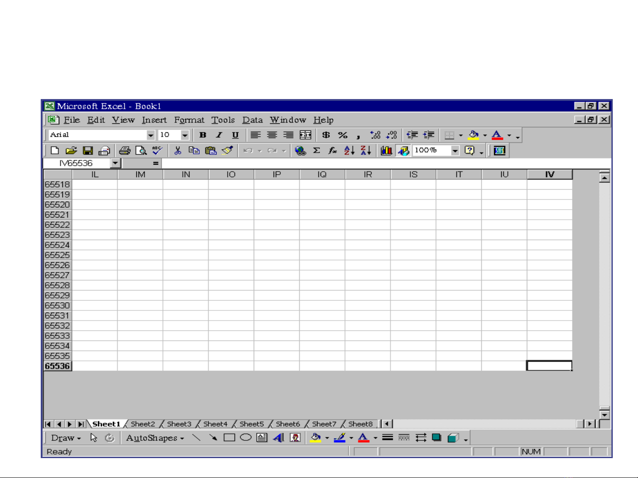The image size is (638, 478).
Task: Click the Merge and Center icon
Action: pyautogui.click(x=305, y=135)
